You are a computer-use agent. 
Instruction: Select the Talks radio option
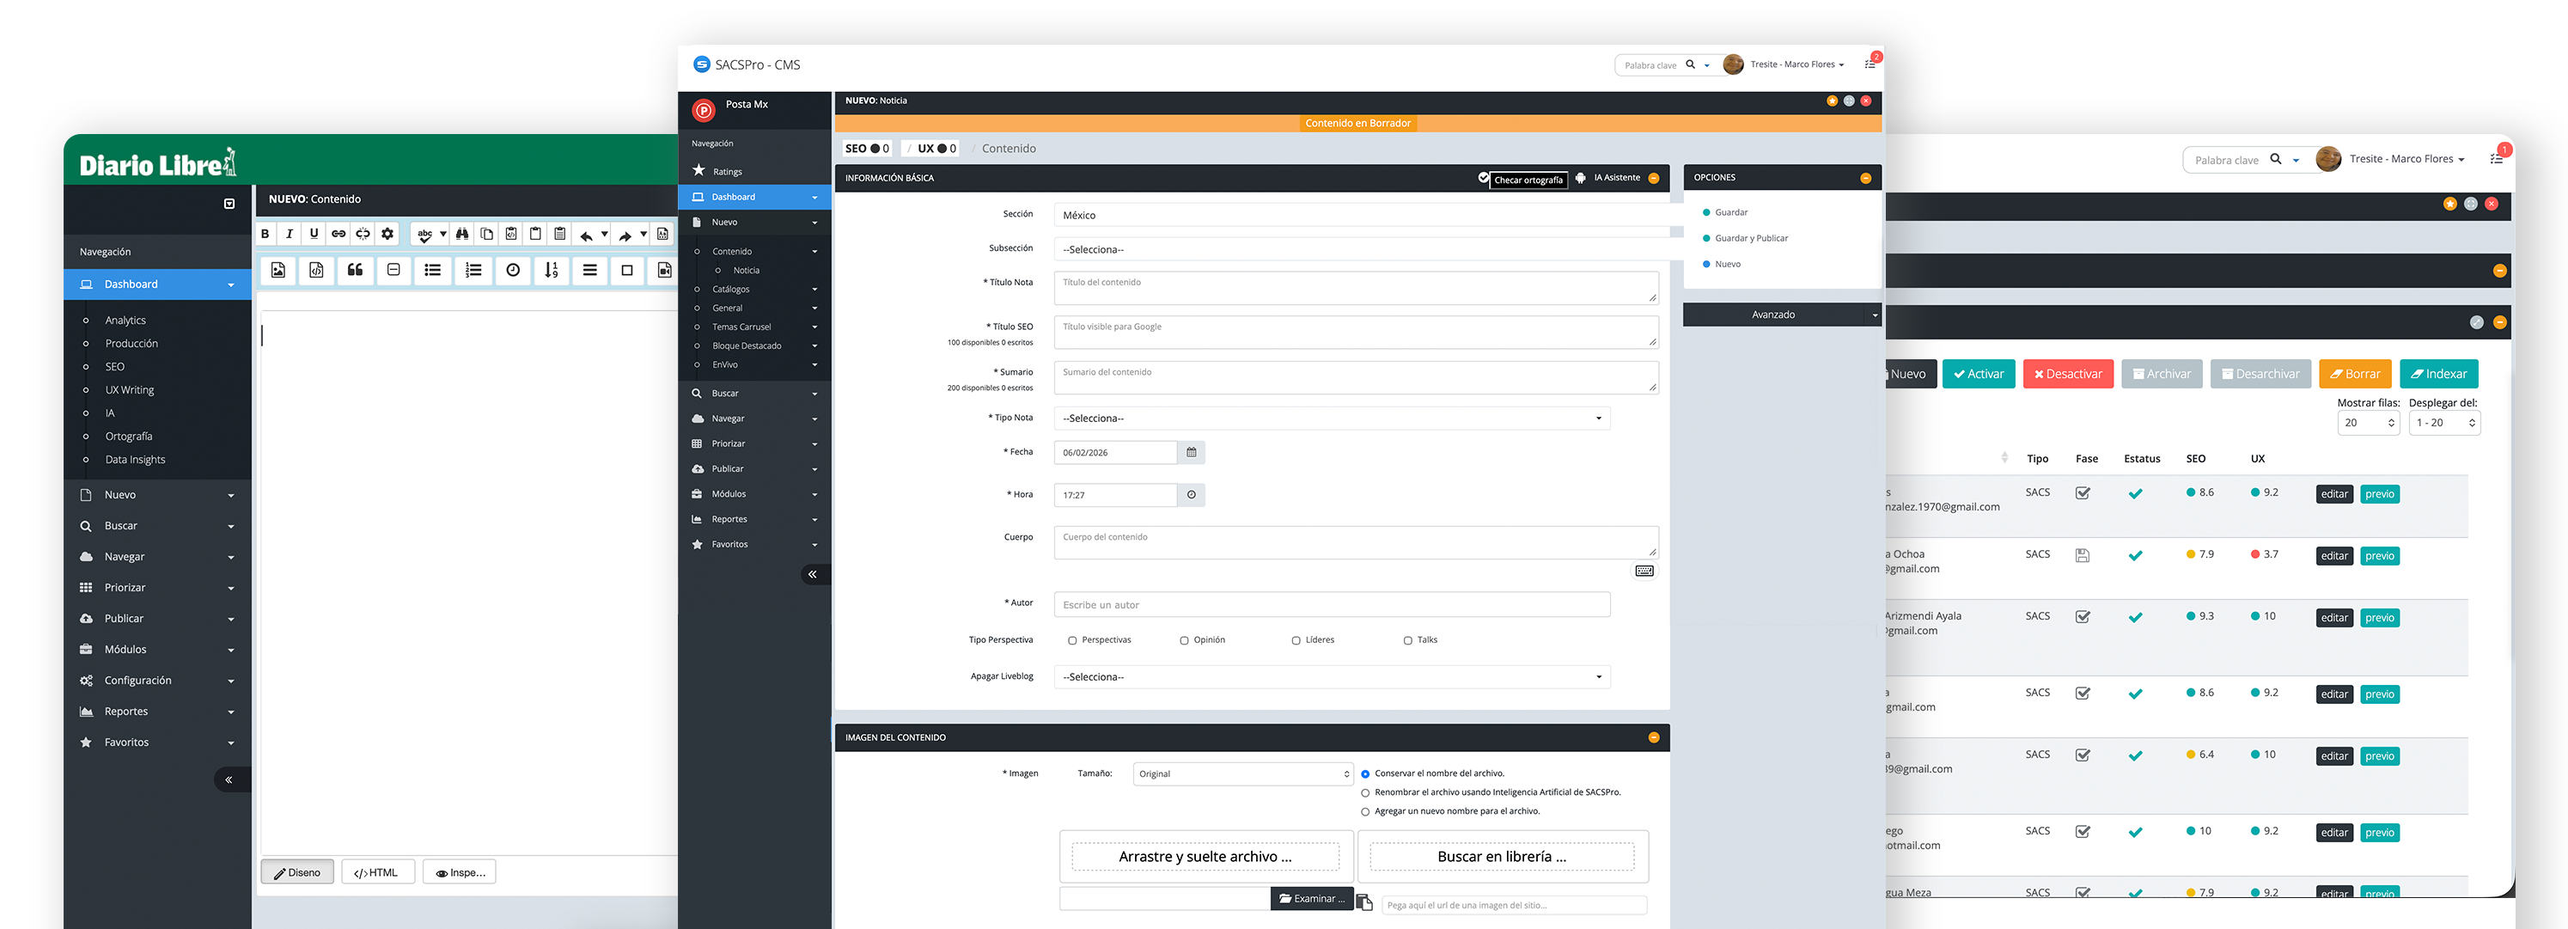point(1407,641)
